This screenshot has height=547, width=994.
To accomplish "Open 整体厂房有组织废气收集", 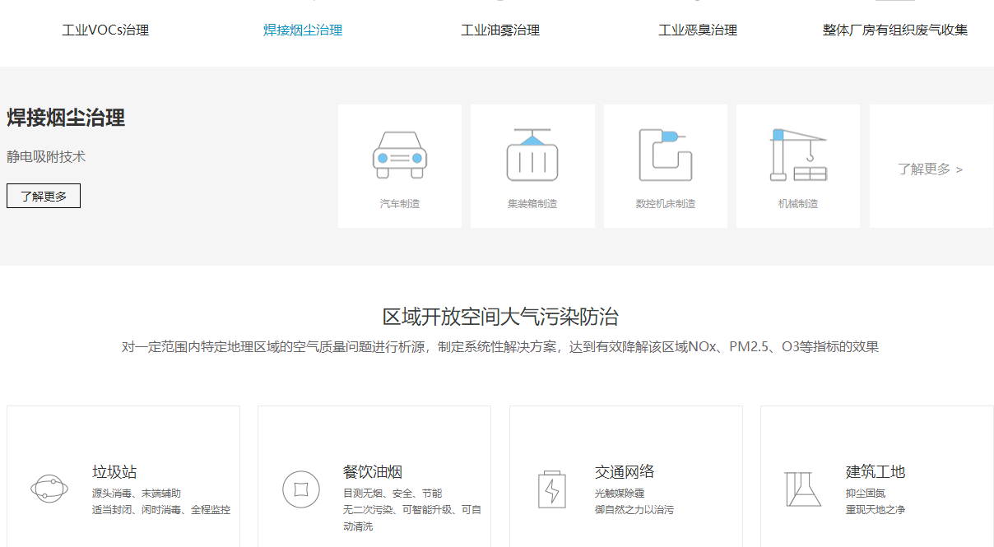I will click(895, 30).
